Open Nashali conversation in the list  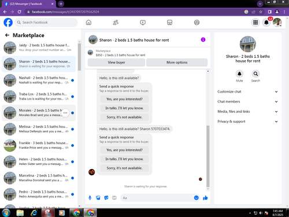click(x=39, y=80)
